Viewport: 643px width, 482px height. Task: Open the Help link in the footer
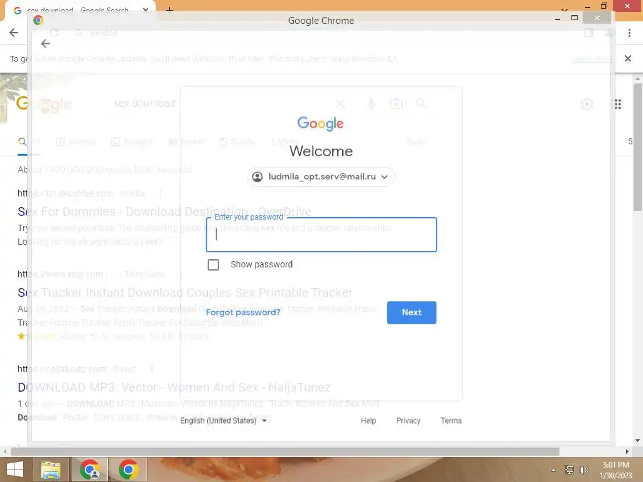click(368, 420)
